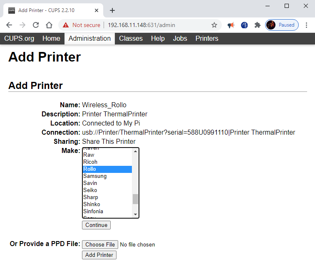Select Shinko in the Make list
Screen dimensions: 315x266
[107, 204]
